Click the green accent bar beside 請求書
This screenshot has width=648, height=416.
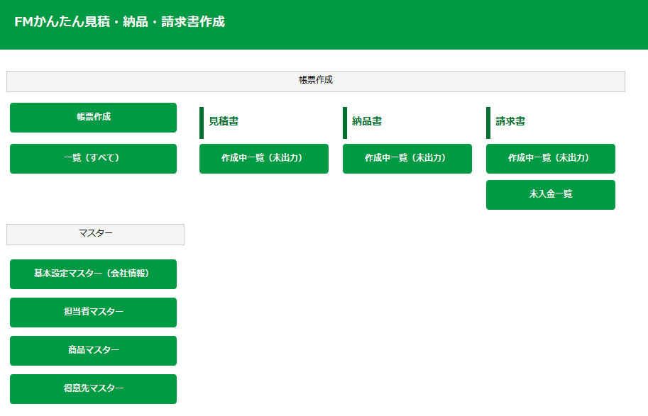488,123
